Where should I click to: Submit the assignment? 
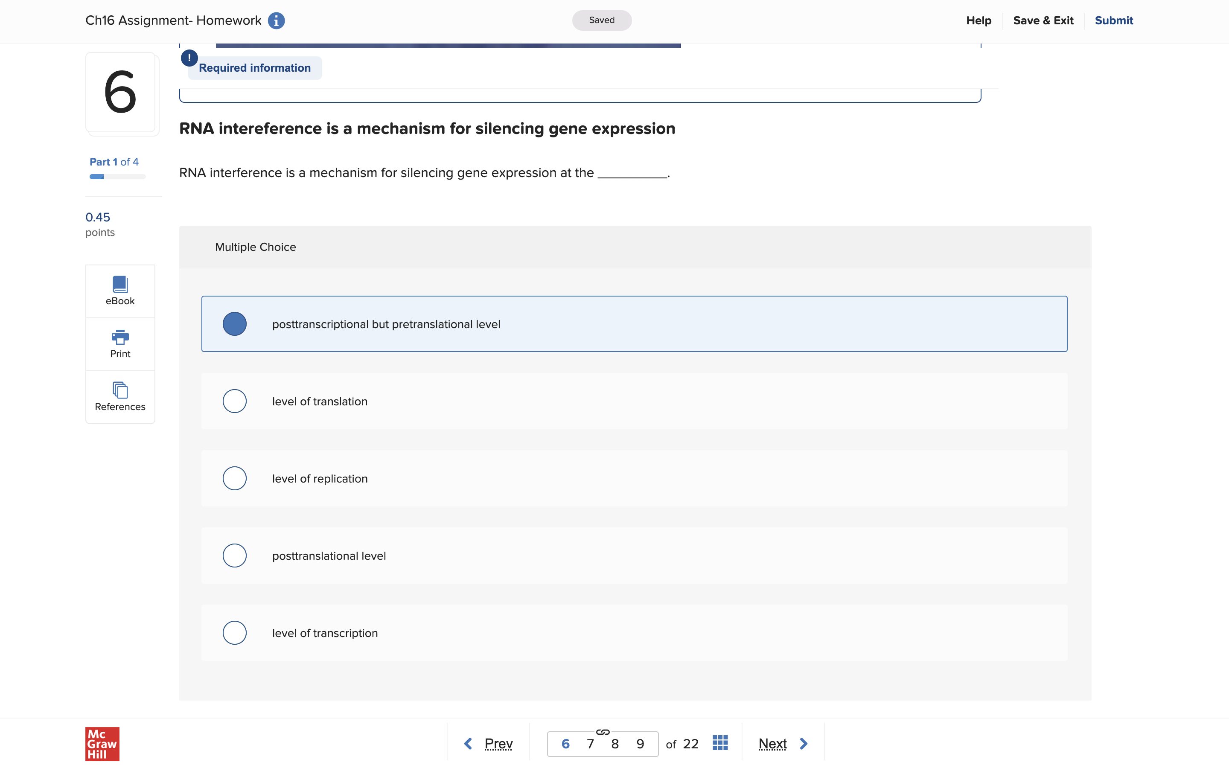coord(1113,20)
